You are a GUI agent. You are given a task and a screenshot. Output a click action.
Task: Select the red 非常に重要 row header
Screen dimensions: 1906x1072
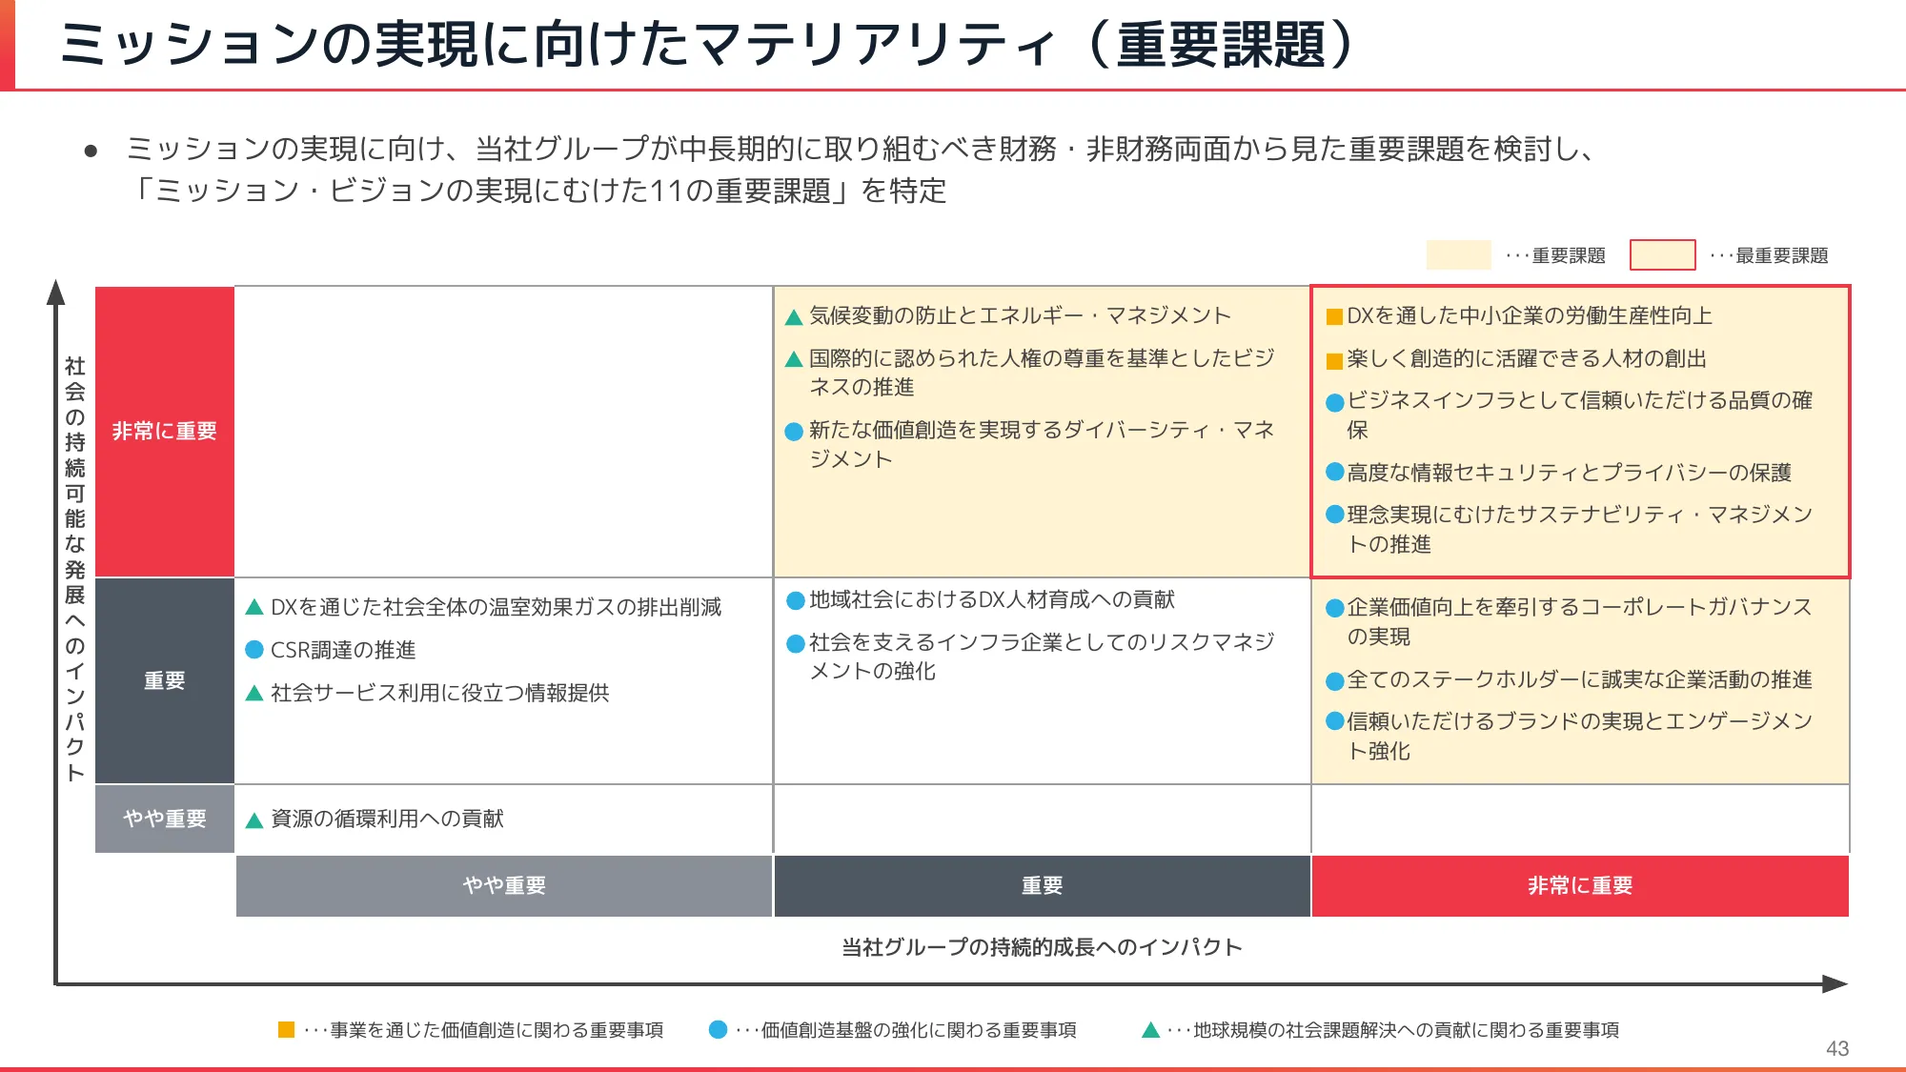(x=164, y=430)
